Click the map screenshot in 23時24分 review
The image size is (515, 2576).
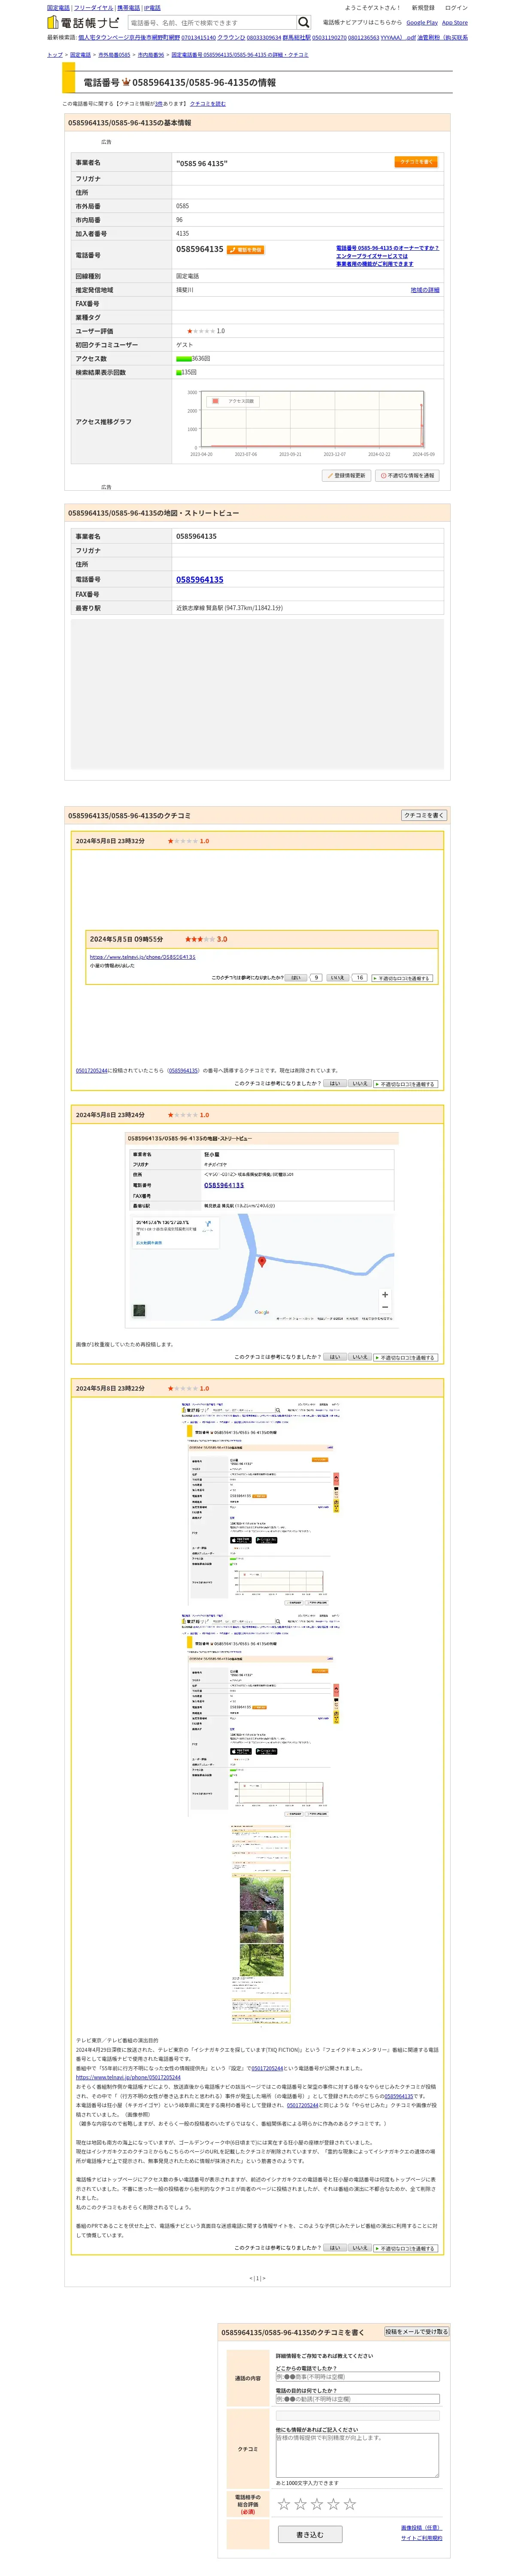[262, 1231]
